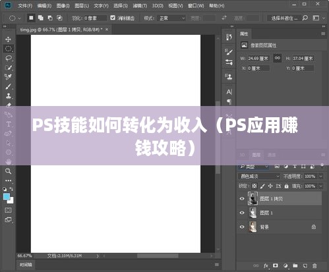Screen dimensions: 329x272
Task: Click Add to Selection mode icon
Action: coord(41,18)
